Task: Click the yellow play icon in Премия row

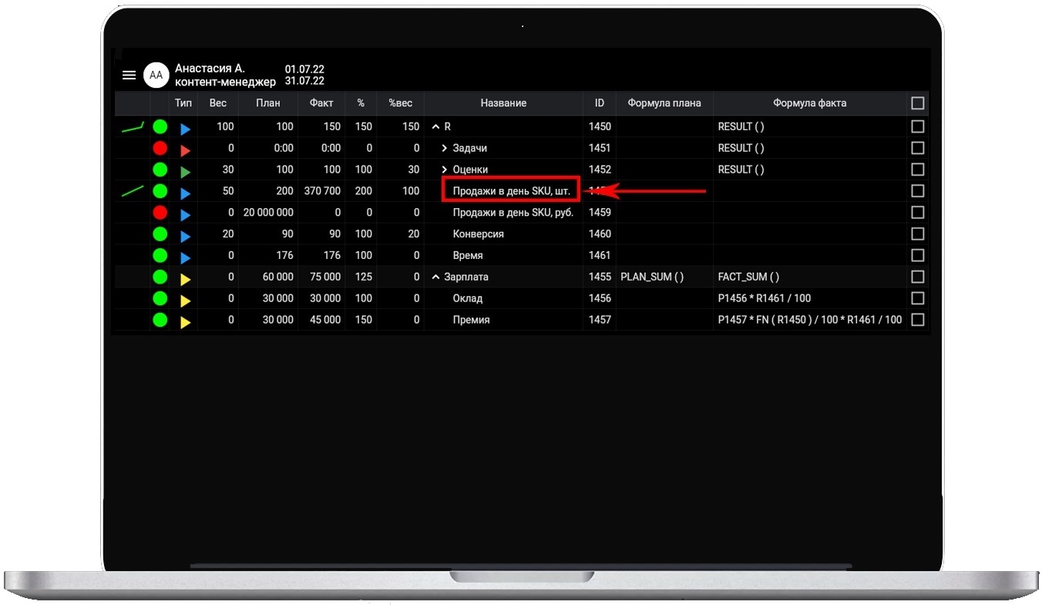Action: coord(185,321)
